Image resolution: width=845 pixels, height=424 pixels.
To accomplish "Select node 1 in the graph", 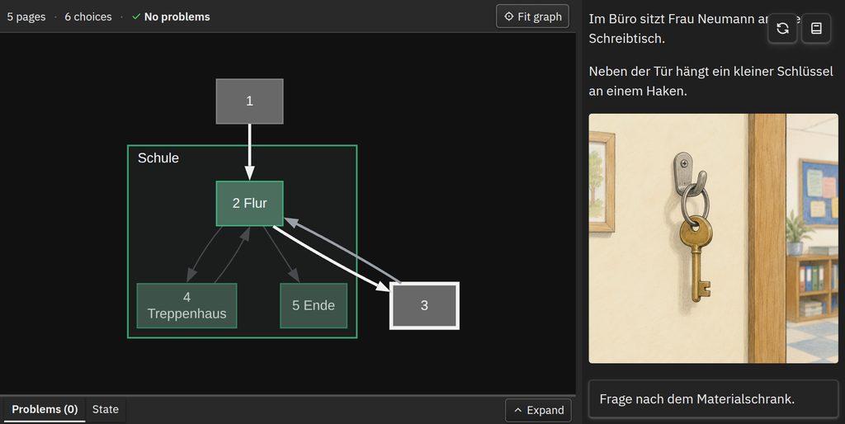I will (249, 101).
